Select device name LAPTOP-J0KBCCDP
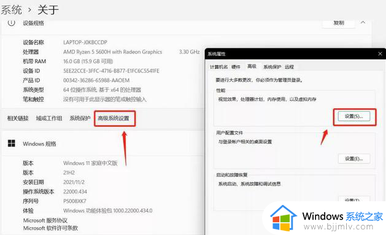 [85, 42]
